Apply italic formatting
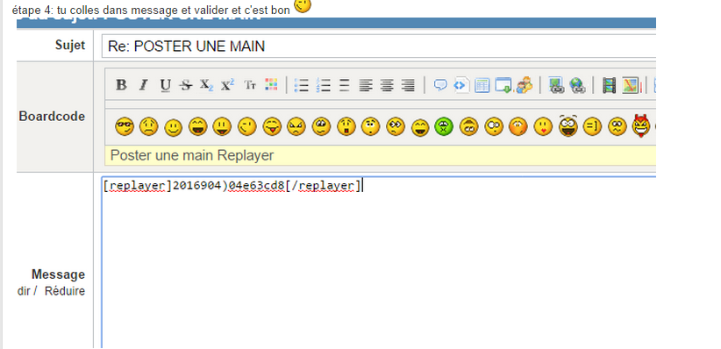Viewport: 721px width, 349px height. tap(144, 85)
